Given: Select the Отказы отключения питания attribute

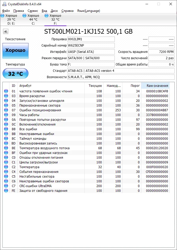Looking at the screenshot, I should pyautogui.click(x=86, y=158).
